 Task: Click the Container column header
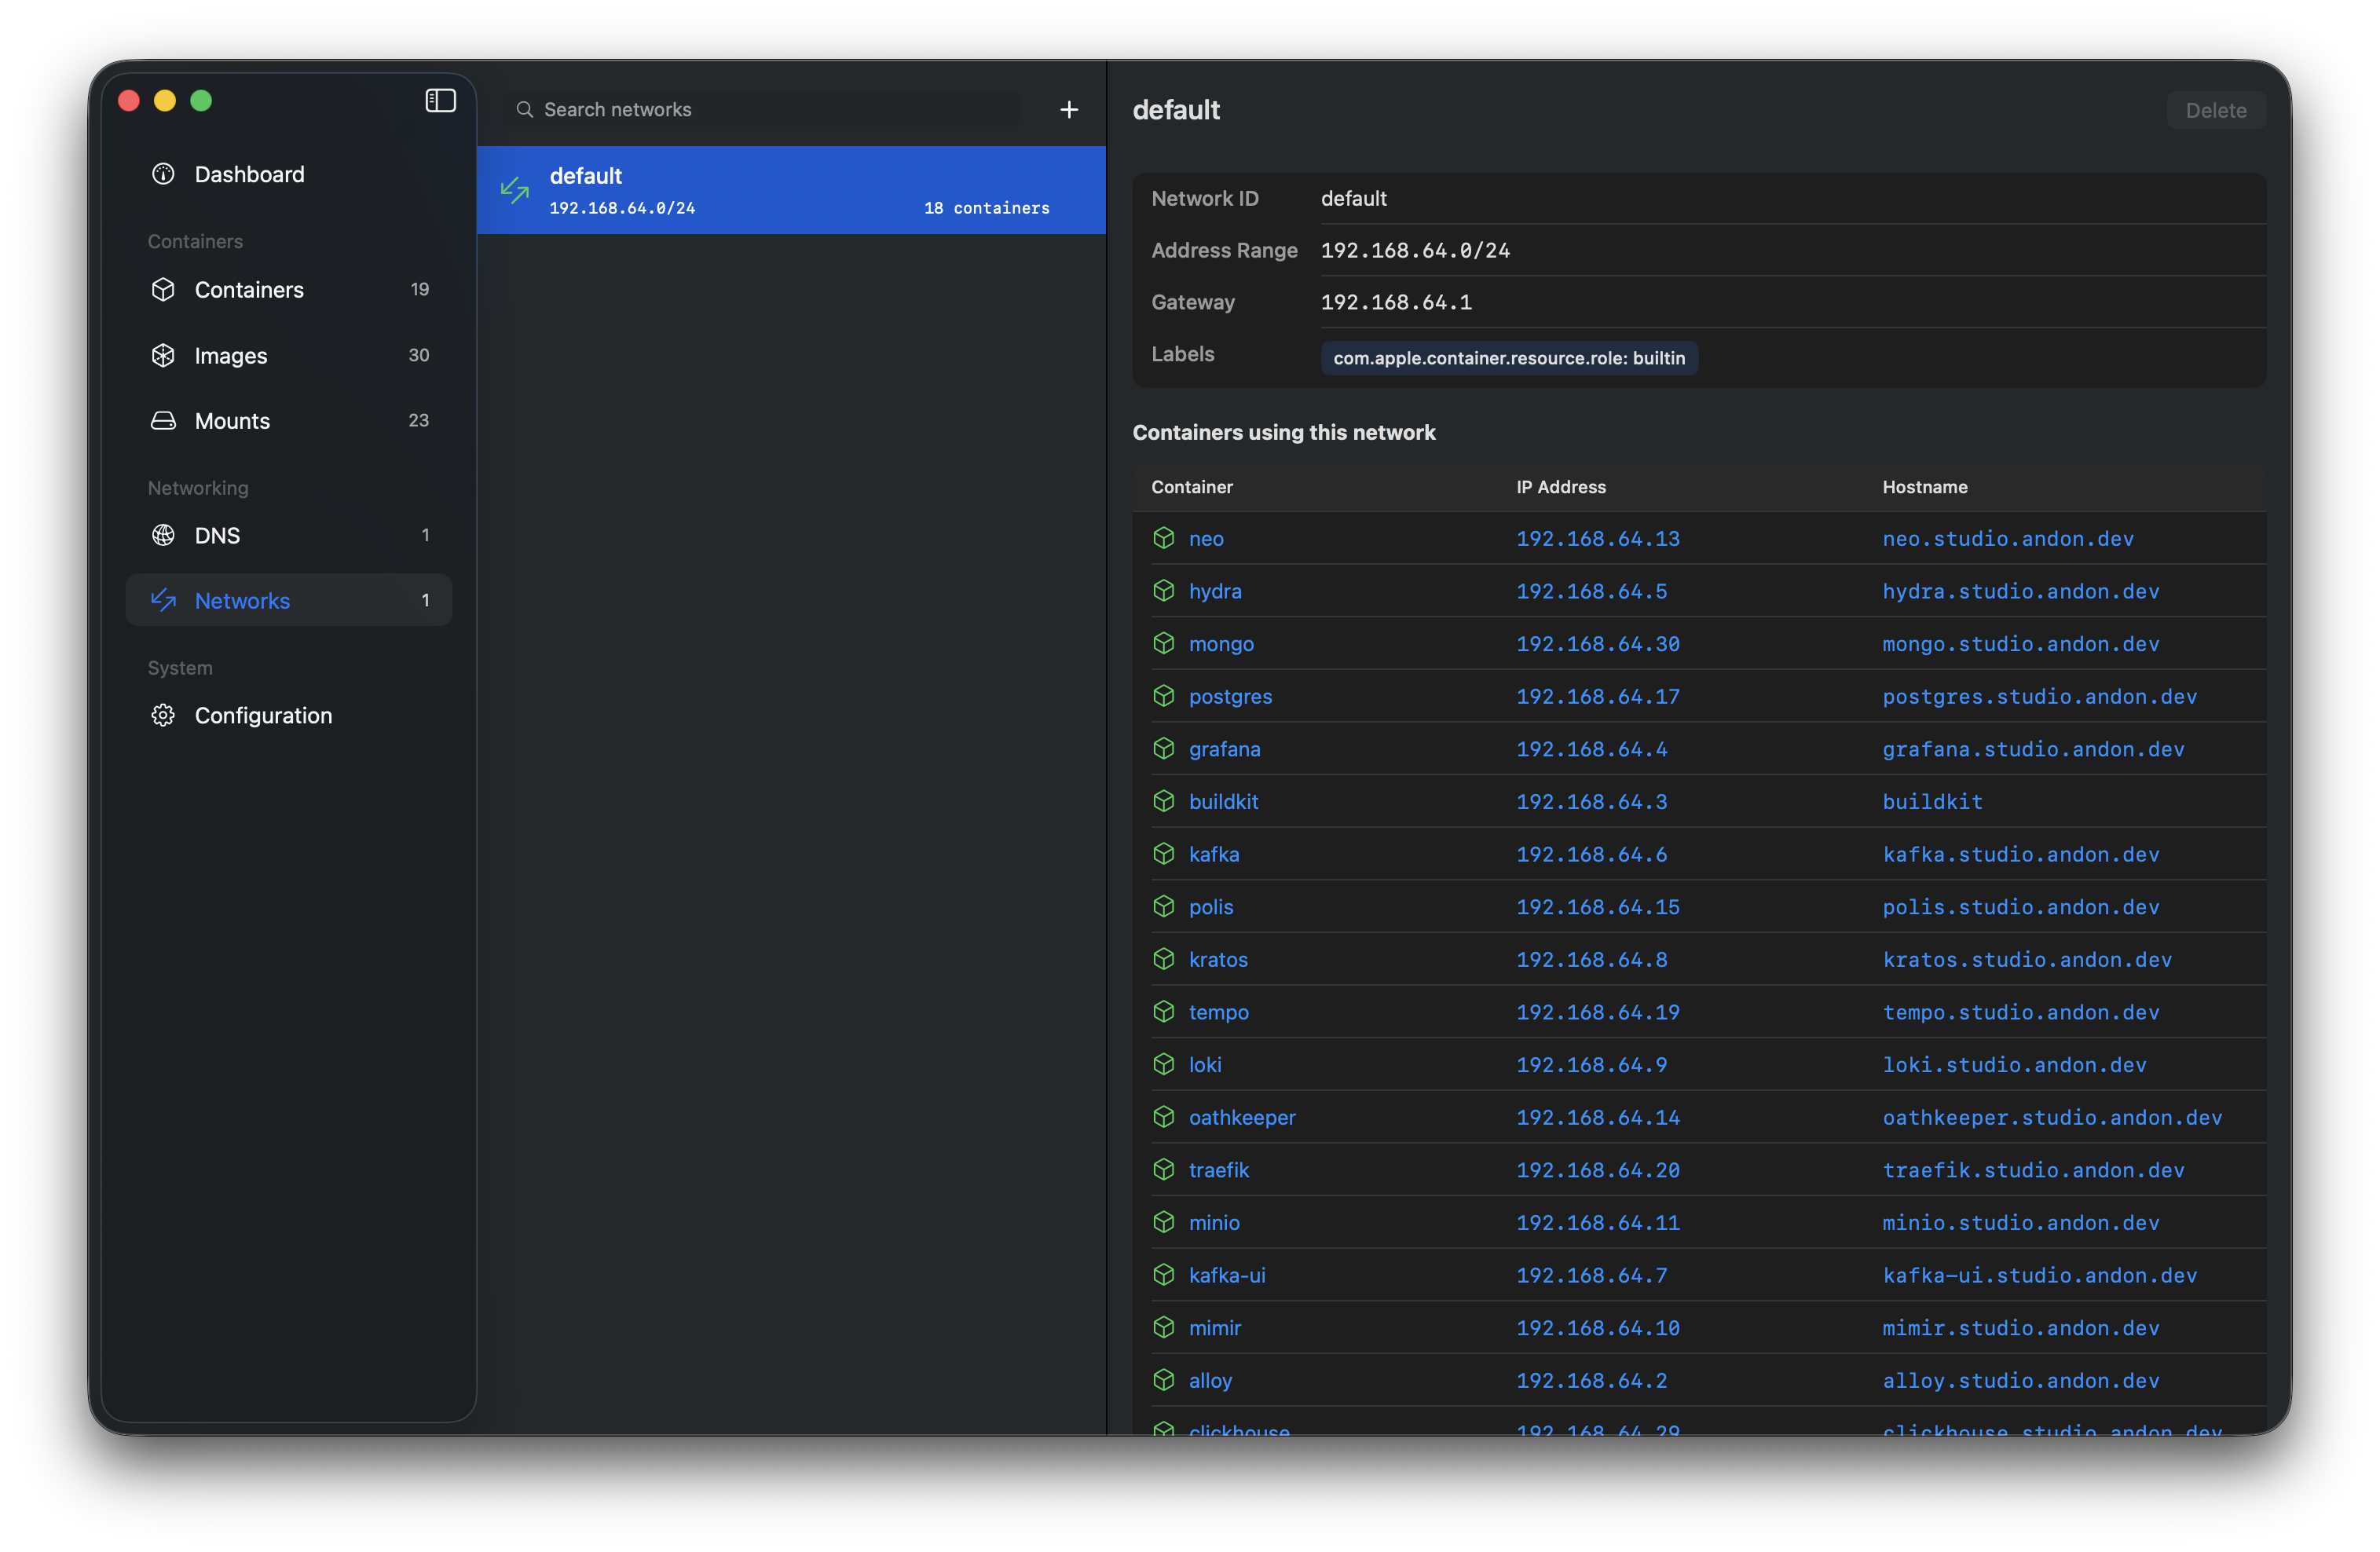pos(1192,487)
